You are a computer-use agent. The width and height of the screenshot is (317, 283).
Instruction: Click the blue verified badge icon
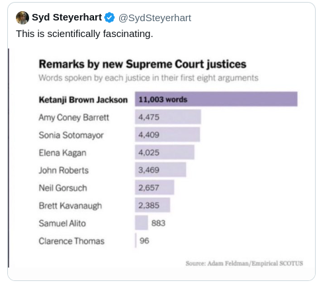(110, 18)
